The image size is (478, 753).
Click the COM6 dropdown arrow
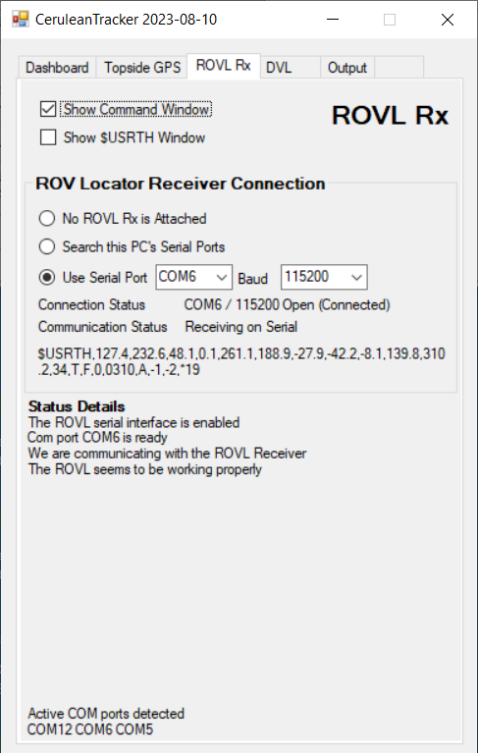coord(221,277)
